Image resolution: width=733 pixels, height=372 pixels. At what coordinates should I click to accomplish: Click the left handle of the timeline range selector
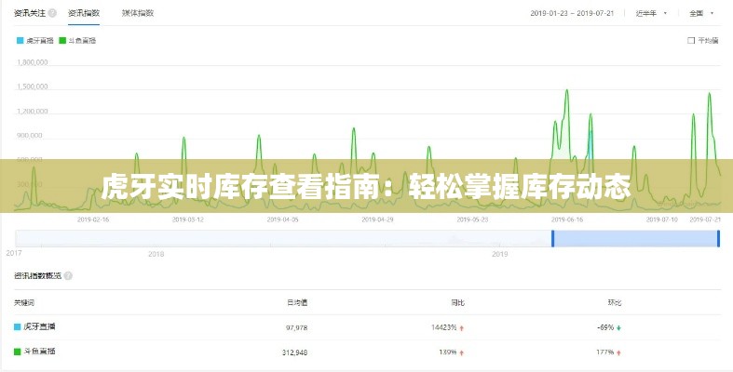point(552,238)
